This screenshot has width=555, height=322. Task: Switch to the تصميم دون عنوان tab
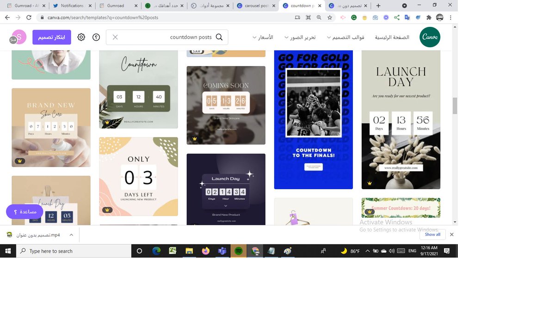click(348, 6)
